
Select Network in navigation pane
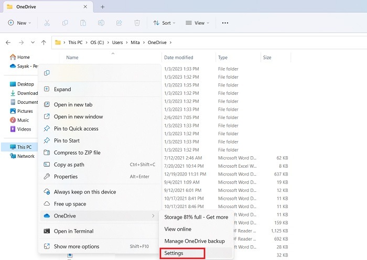(22, 156)
